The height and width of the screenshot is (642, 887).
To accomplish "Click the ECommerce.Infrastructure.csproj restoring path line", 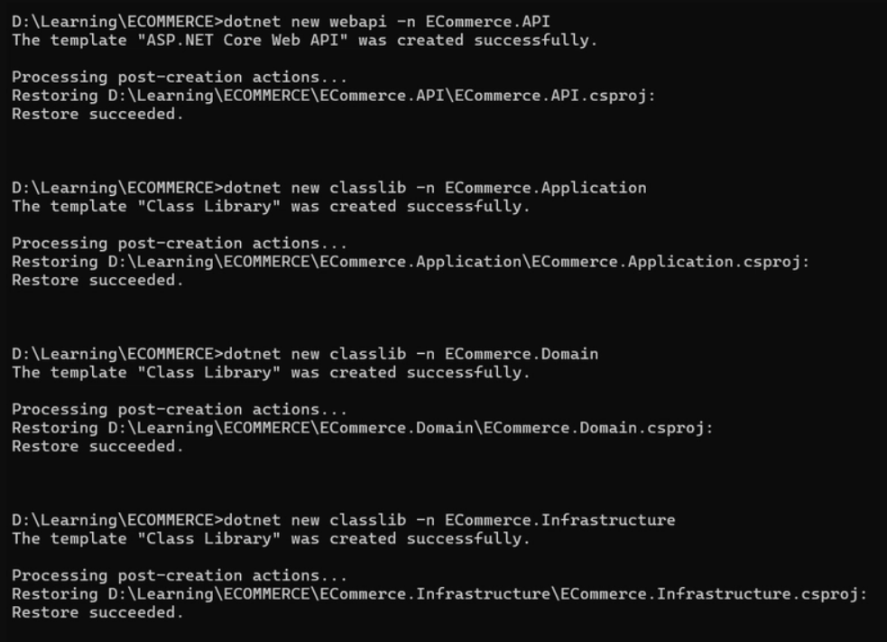I will click(x=439, y=594).
